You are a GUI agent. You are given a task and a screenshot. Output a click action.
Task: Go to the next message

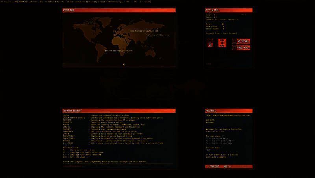[226, 167]
